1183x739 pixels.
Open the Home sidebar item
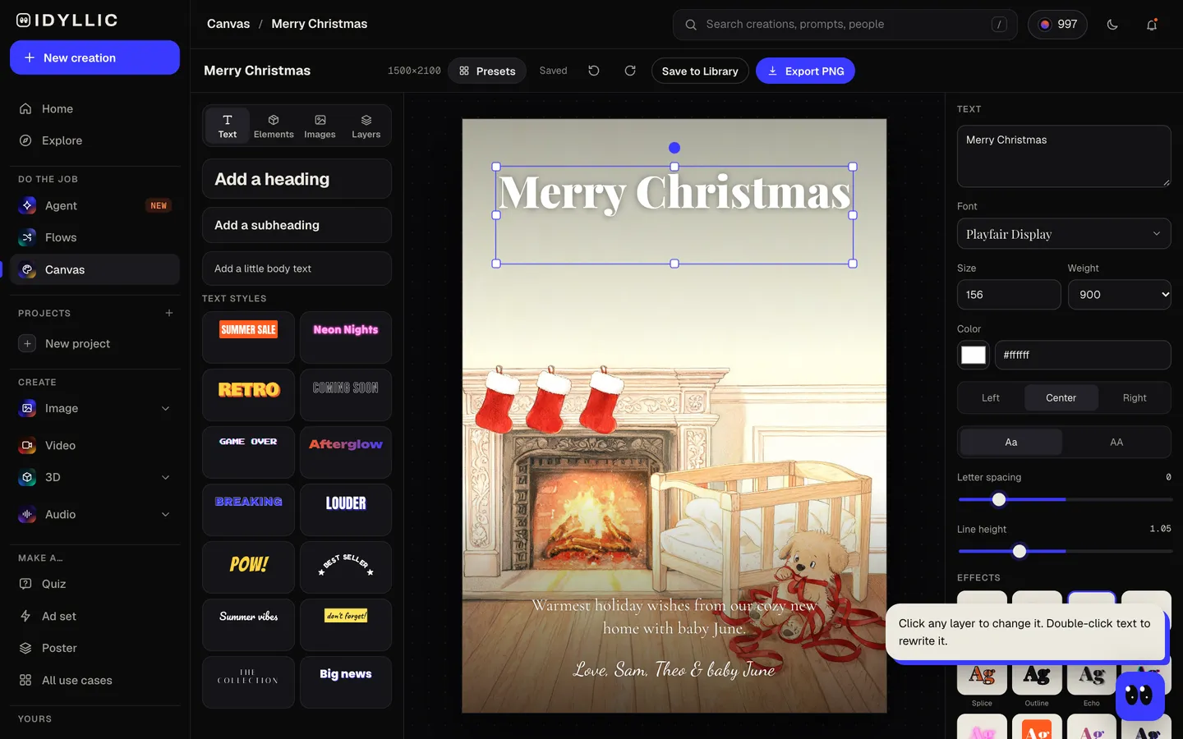(94, 108)
